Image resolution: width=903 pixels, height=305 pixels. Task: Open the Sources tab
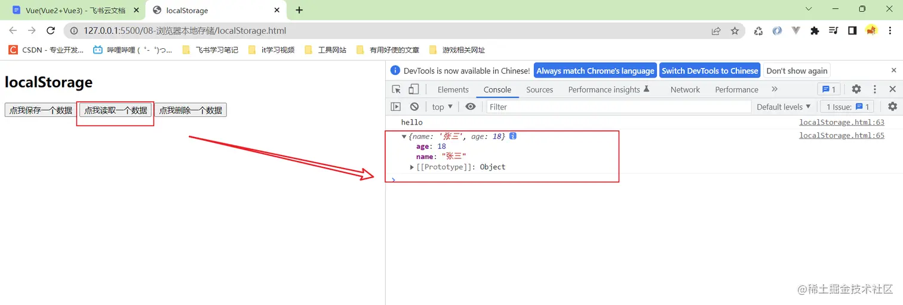pyautogui.click(x=539, y=89)
